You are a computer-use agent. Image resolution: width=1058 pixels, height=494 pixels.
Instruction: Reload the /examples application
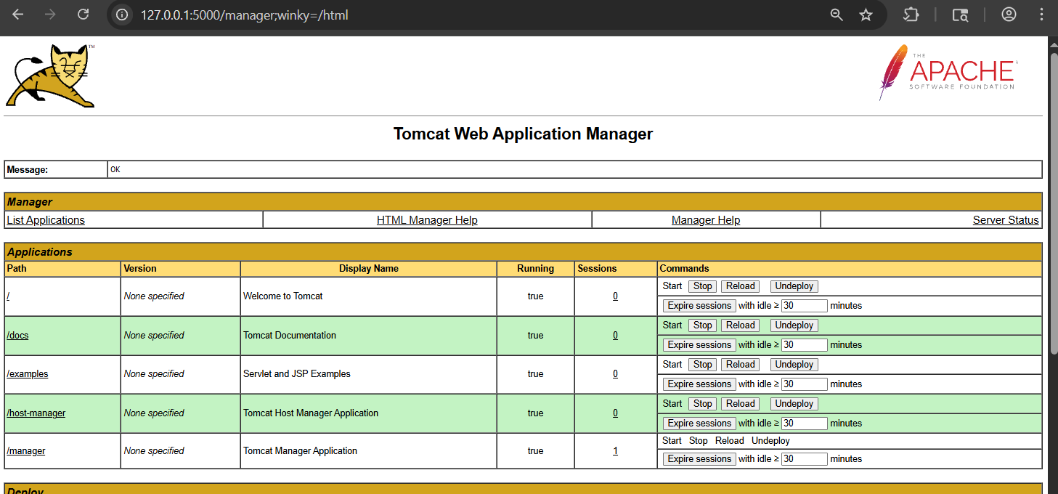740,365
